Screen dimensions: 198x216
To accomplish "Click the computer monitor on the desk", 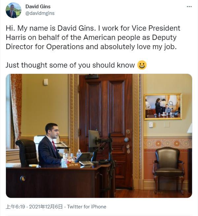I will click(x=93, y=141).
